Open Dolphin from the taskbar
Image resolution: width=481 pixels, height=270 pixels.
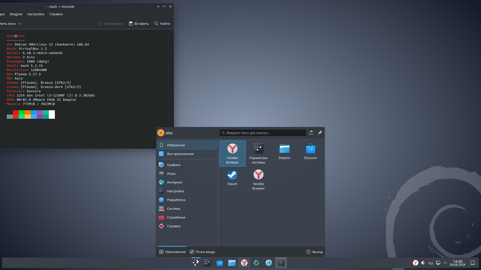click(232, 263)
